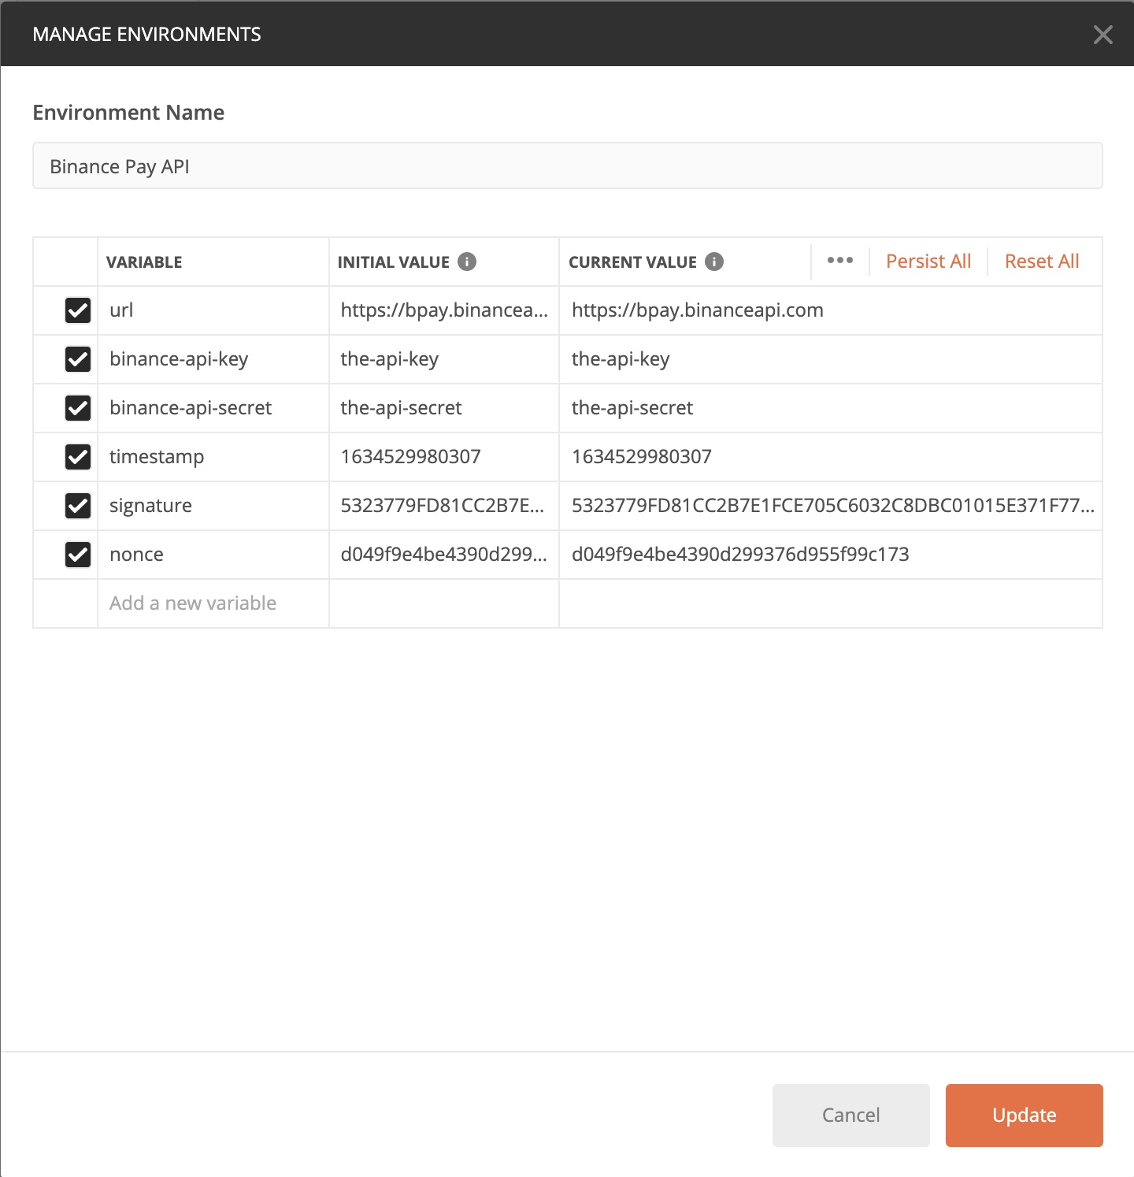The image size is (1134, 1177).
Task: Open the three-dots more options menu
Action: [x=840, y=261]
